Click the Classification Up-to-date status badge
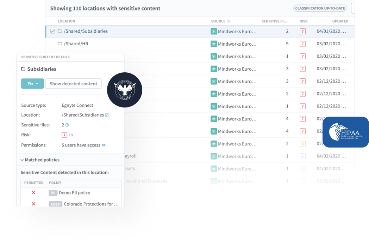The width and height of the screenshot is (369, 248). click(x=320, y=8)
